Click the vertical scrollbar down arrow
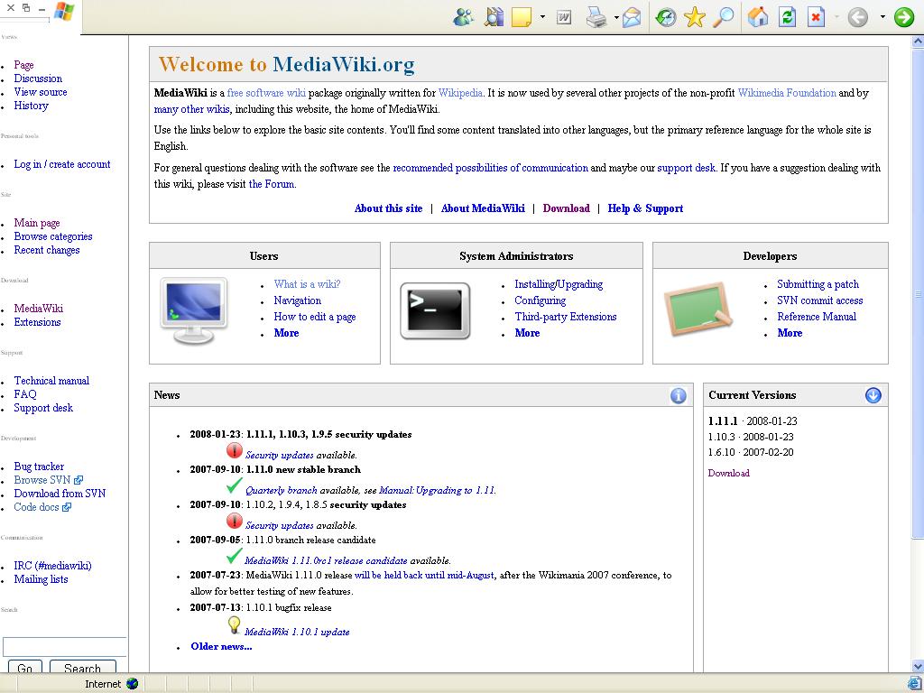Screen dimensions: 924x693 pyautogui.click(x=918, y=667)
